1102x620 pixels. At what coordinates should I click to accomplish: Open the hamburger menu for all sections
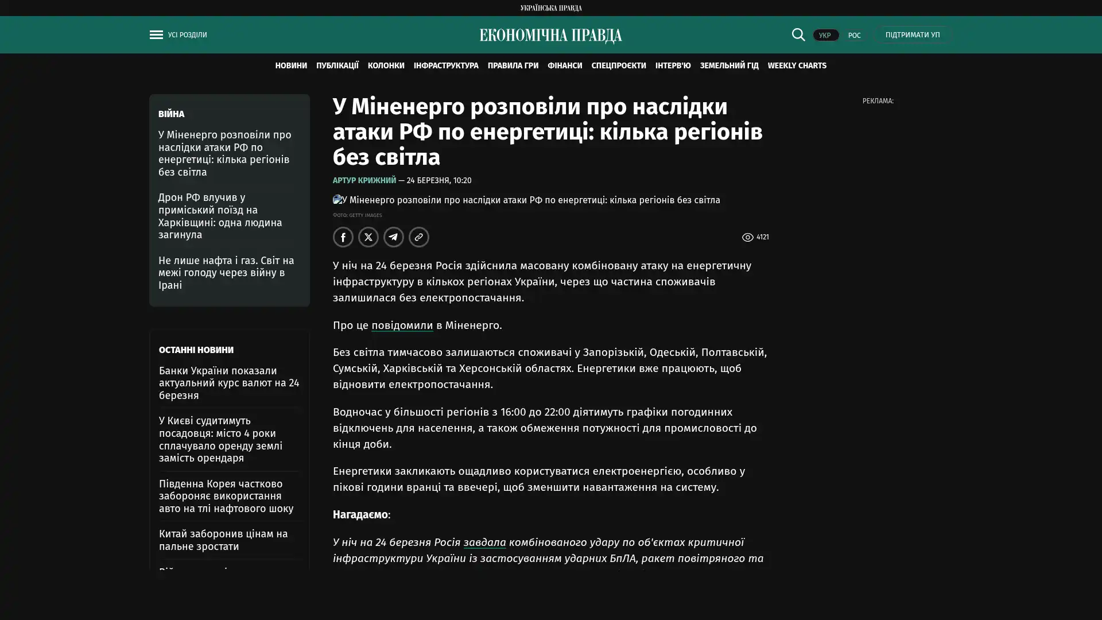(x=157, y=35)
